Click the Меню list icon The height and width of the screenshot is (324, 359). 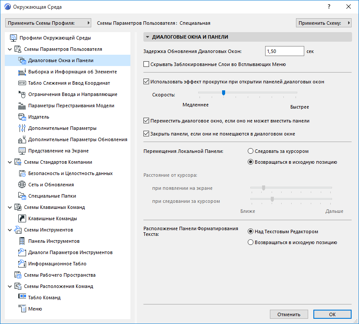coord(22,309)
